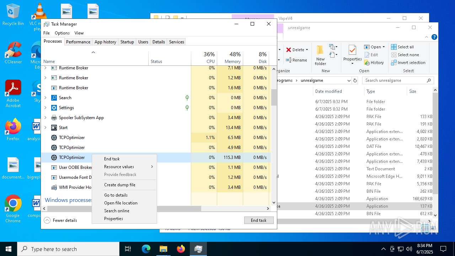The image size is (455, 256).
Task: Open the volume tray icon
Action: 409,249
